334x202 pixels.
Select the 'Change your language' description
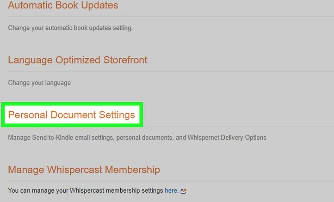point(39,83)
